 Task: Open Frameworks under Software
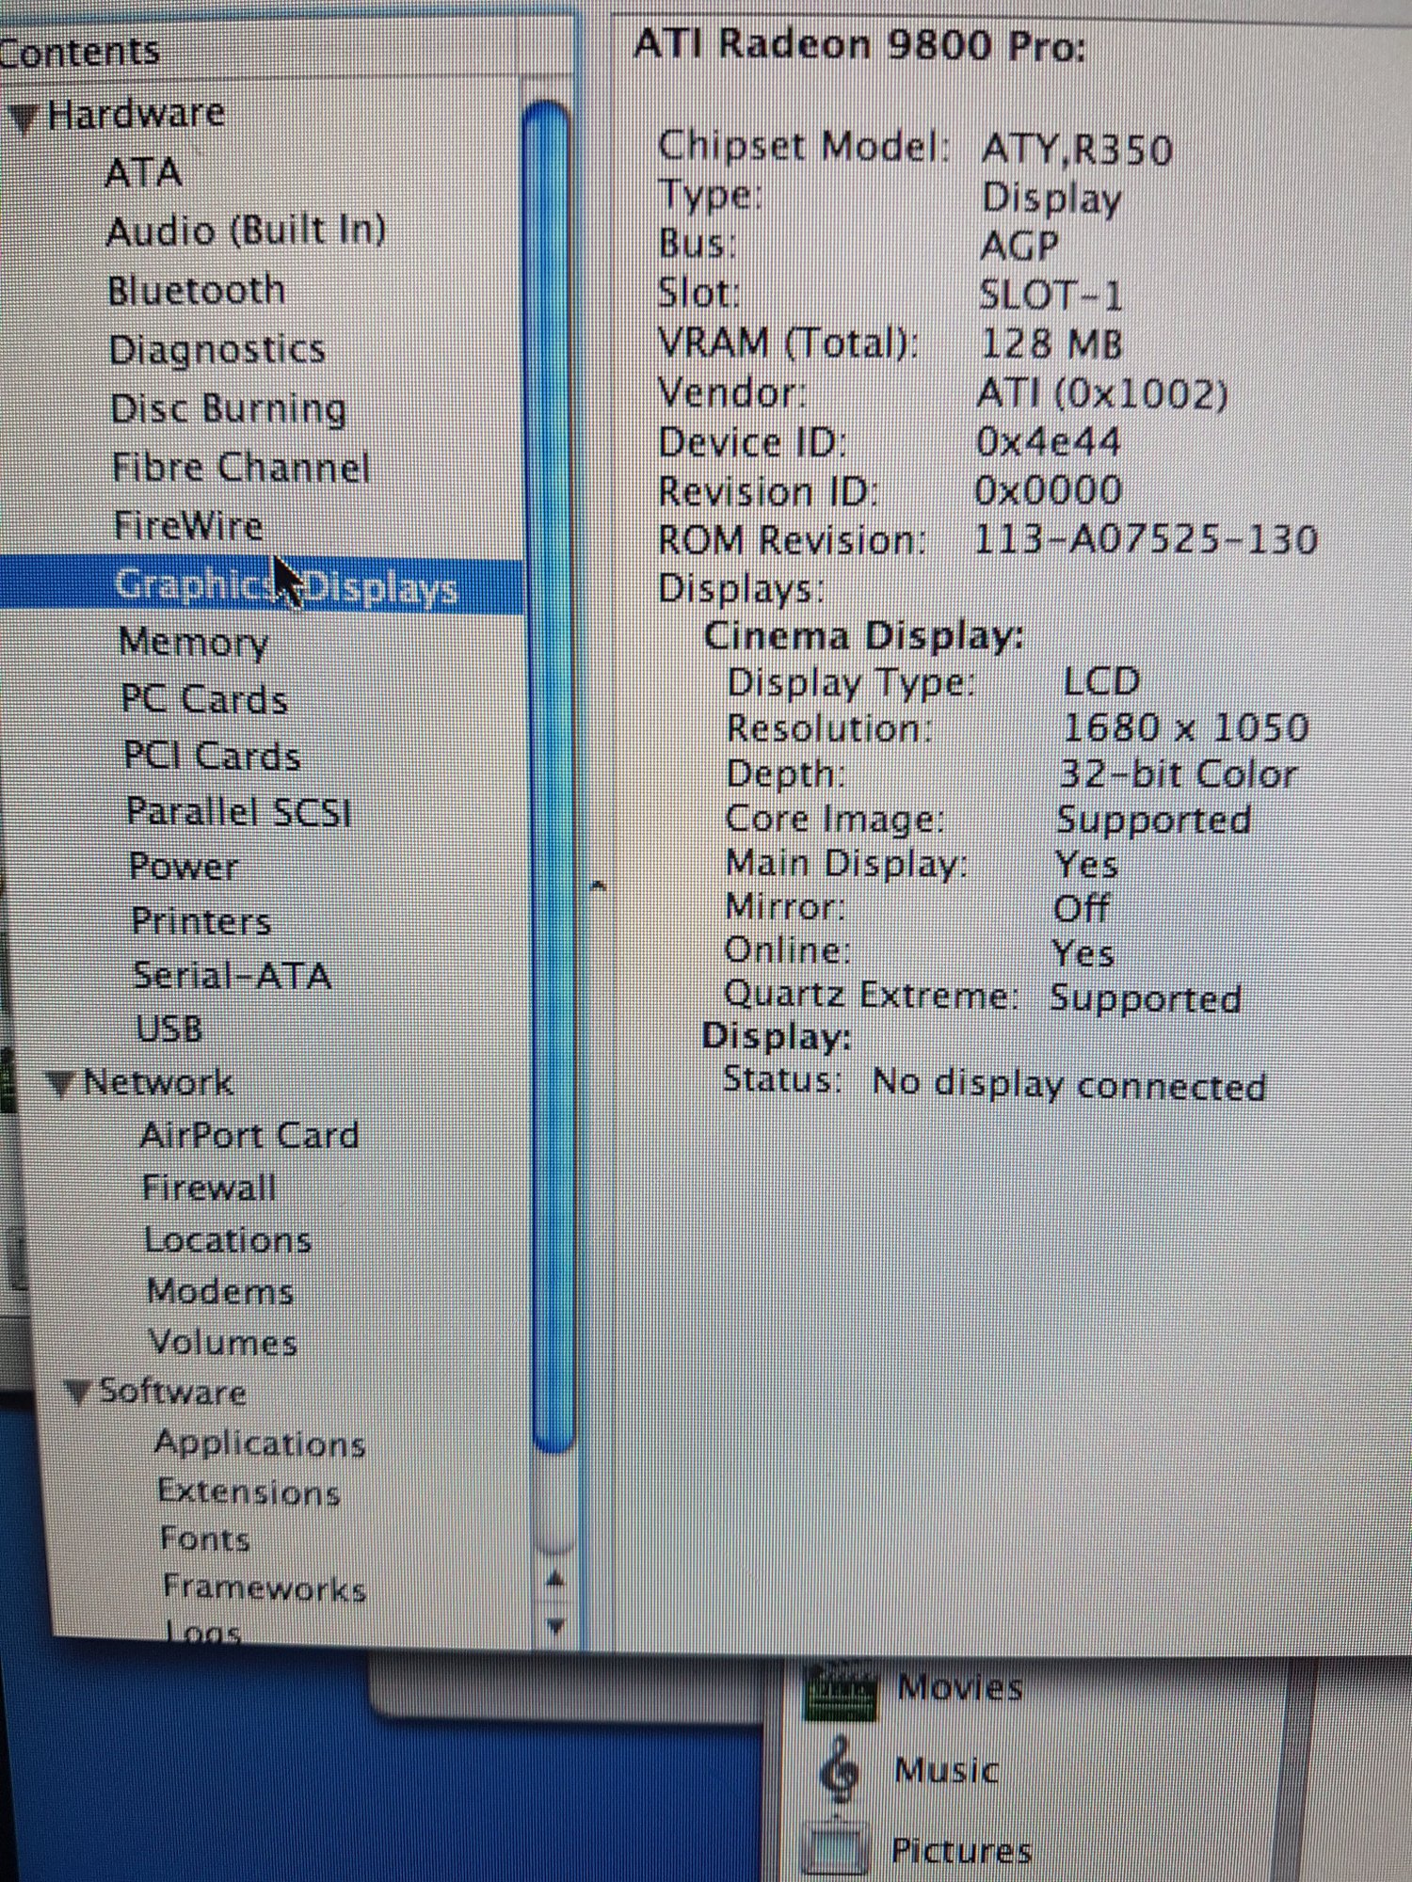[x=265, y=1587]
